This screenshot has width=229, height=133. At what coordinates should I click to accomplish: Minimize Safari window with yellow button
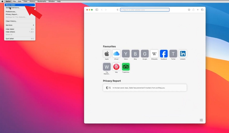coord(89,10)
